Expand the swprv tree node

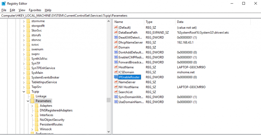24,54
